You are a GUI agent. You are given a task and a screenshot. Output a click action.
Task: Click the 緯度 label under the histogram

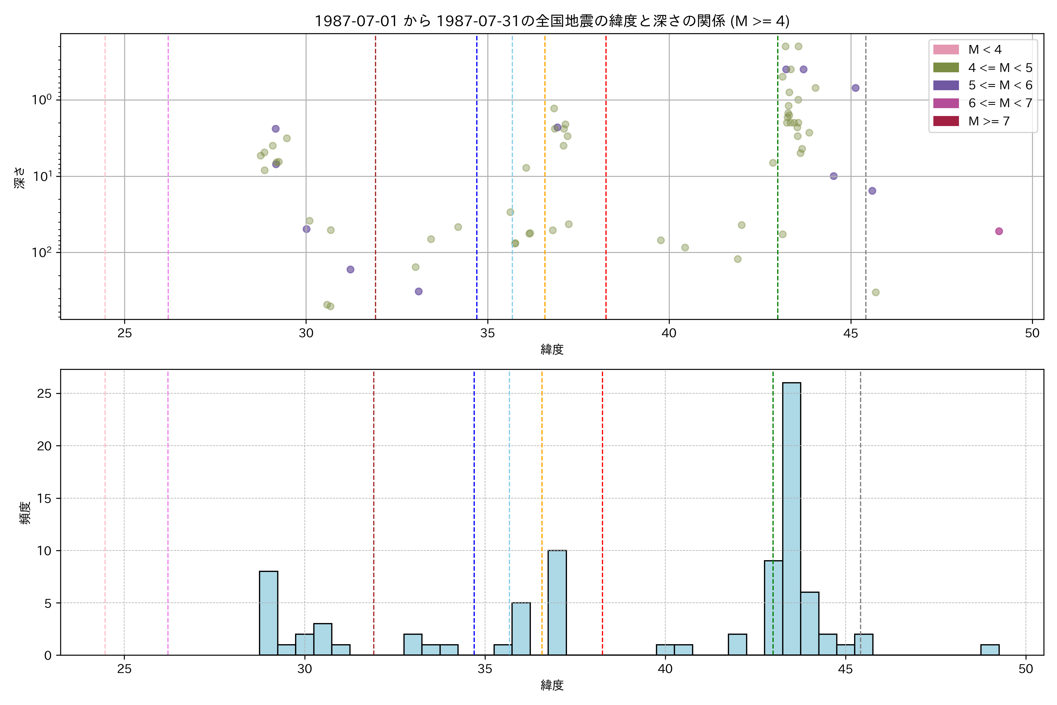pos(552,685)
